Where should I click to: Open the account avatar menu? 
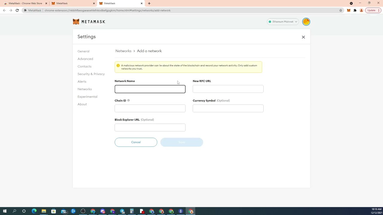pyautogui.click(x=306, y=21)
